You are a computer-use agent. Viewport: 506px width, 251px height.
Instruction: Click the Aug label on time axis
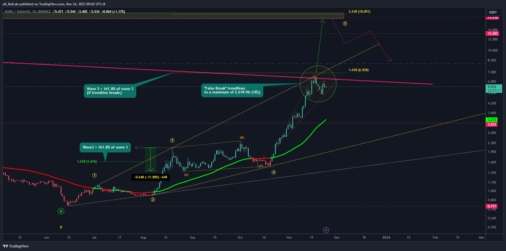click(x=143, y=237)
